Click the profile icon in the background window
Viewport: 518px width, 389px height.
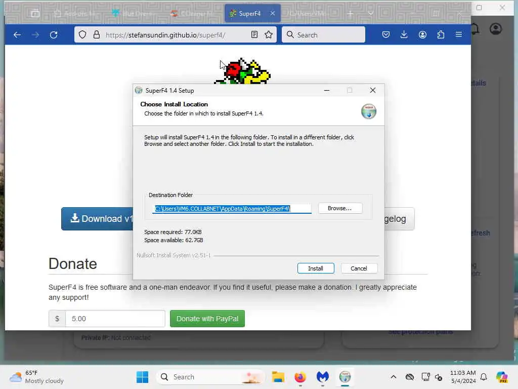click(496, 29)
